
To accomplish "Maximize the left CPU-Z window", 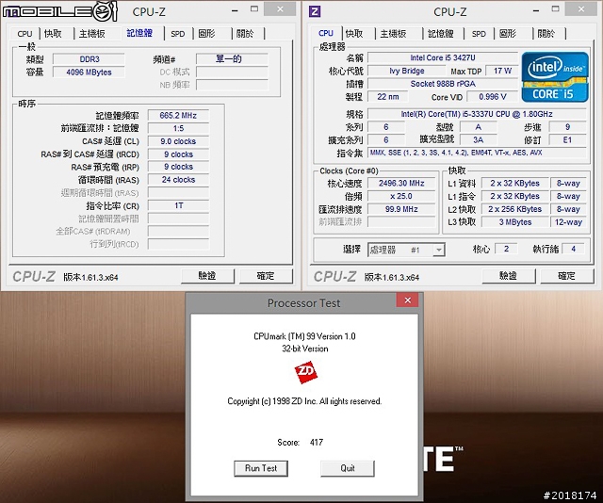I will click(254, 8).
